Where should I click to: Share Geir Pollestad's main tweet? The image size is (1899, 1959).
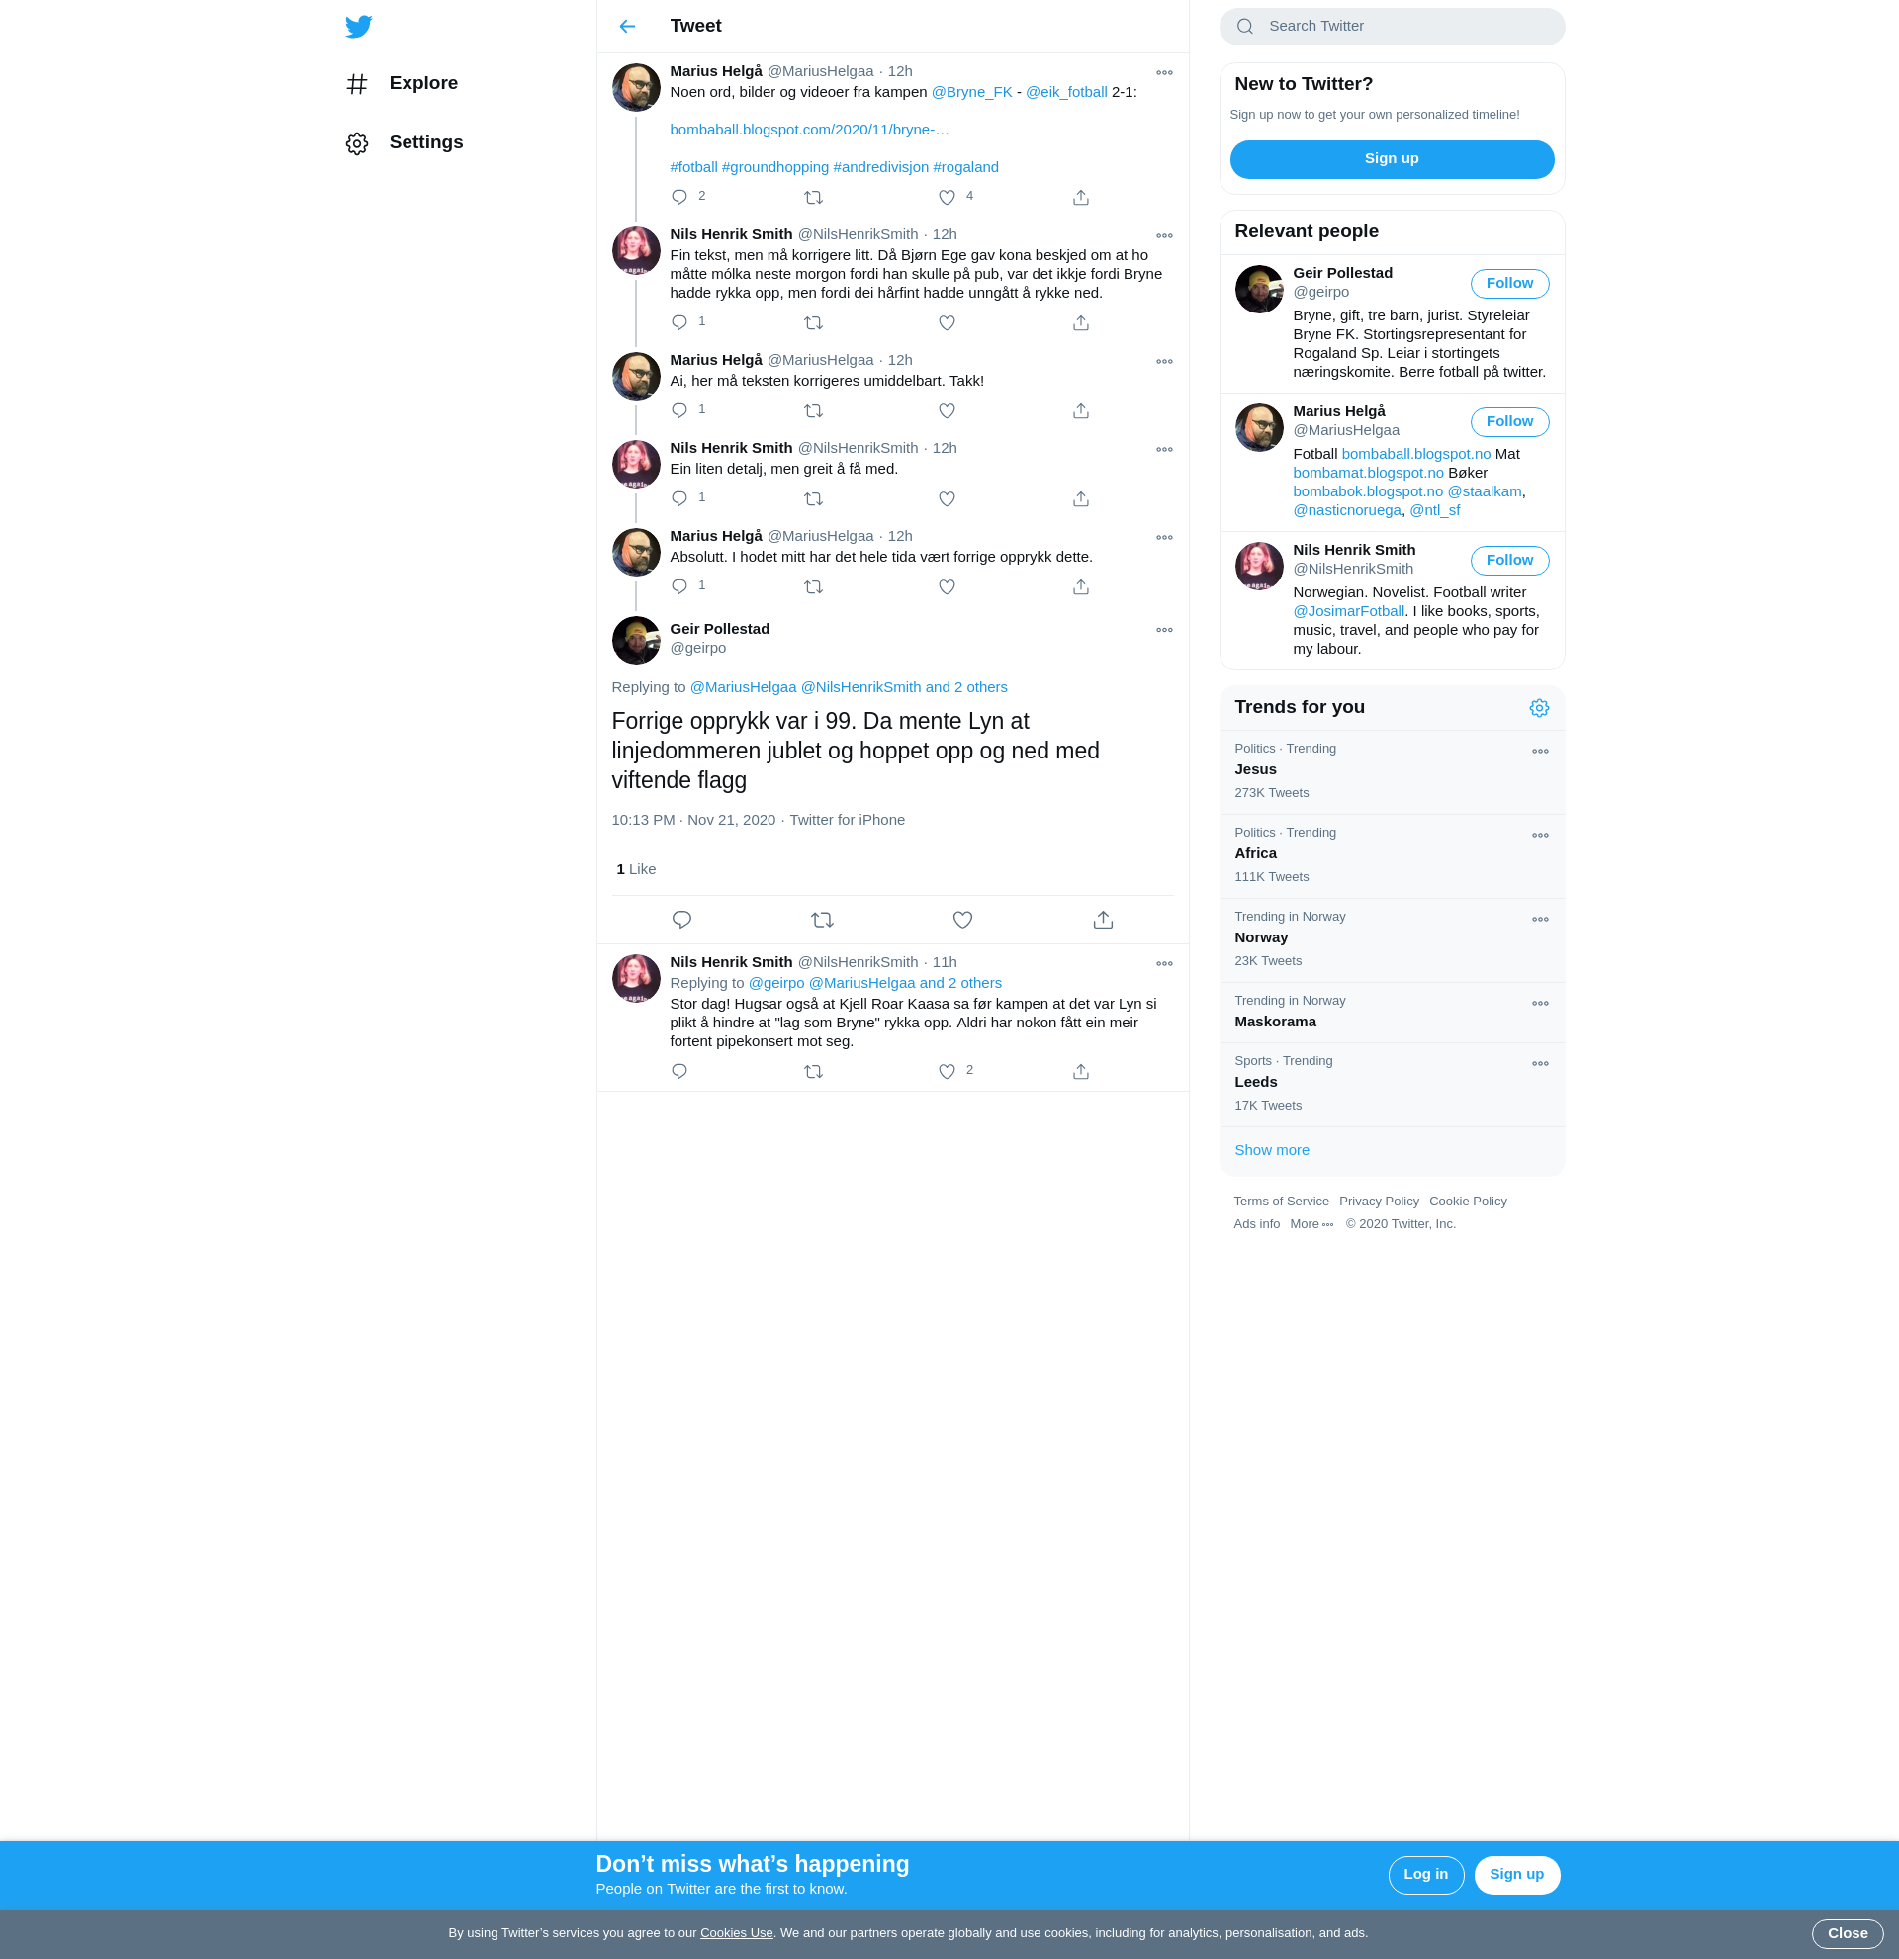pos(1104,920)
